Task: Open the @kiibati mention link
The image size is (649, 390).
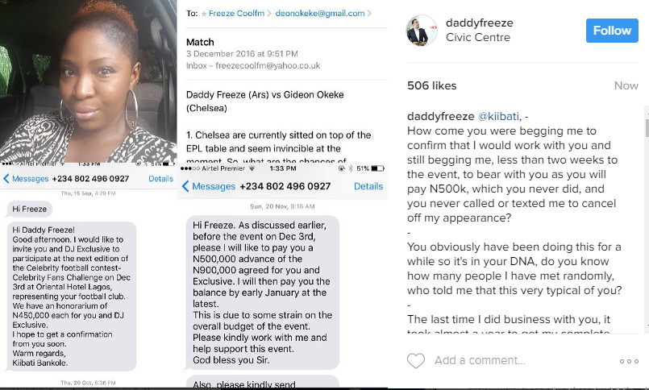Action: (x=498, y=116)
